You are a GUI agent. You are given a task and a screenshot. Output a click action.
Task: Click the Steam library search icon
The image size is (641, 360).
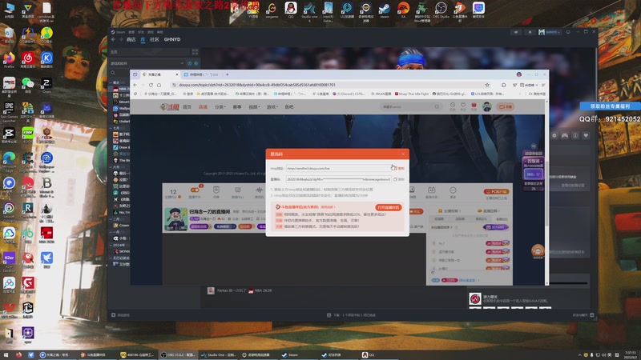tap(113, 73)
